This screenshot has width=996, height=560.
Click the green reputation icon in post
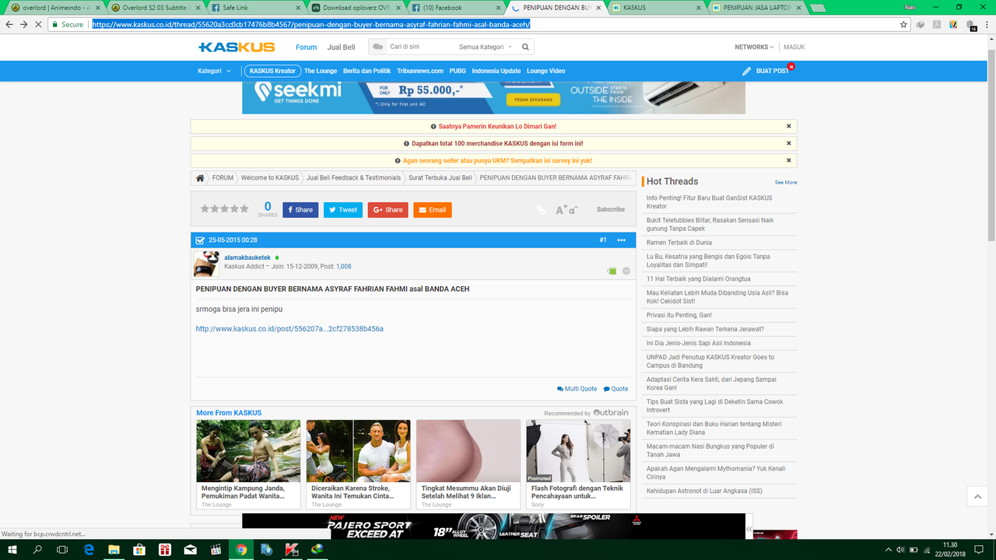click(x=612, y=271)
